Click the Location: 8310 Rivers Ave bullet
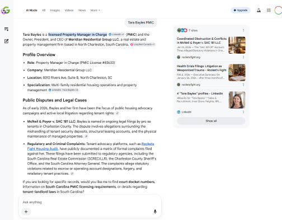The width and height of the screenshot is (282, 220). tap(69, 78)
